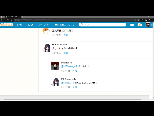Open the lower PIPOsen_sub reply username

[68, 79]
